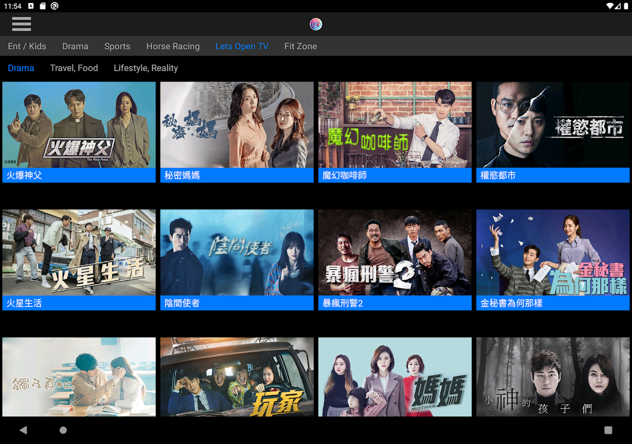Open the 金秘書為何那樣 drama poster

(x=553, y=253)
